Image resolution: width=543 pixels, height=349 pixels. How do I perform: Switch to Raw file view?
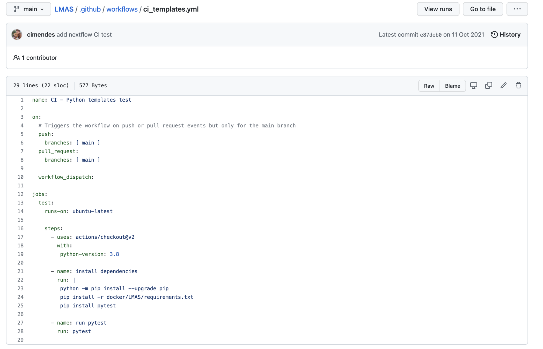tap(429, 86)
